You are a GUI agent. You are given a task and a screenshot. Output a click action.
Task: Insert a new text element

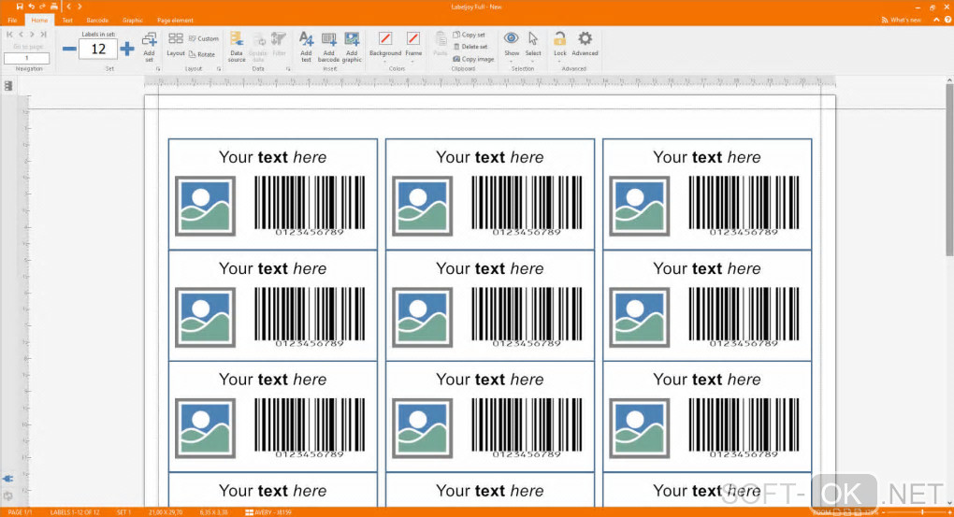(x=306, y=47)
